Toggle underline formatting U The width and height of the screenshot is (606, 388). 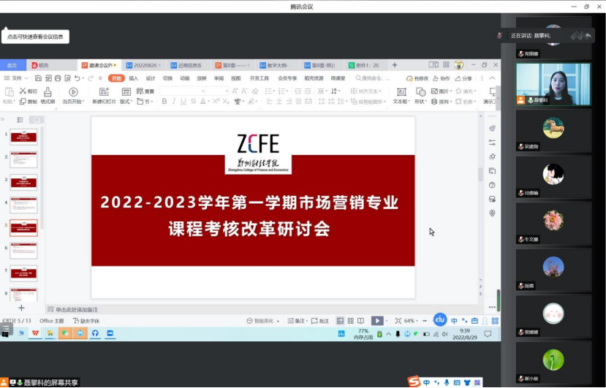coord(183,102)
